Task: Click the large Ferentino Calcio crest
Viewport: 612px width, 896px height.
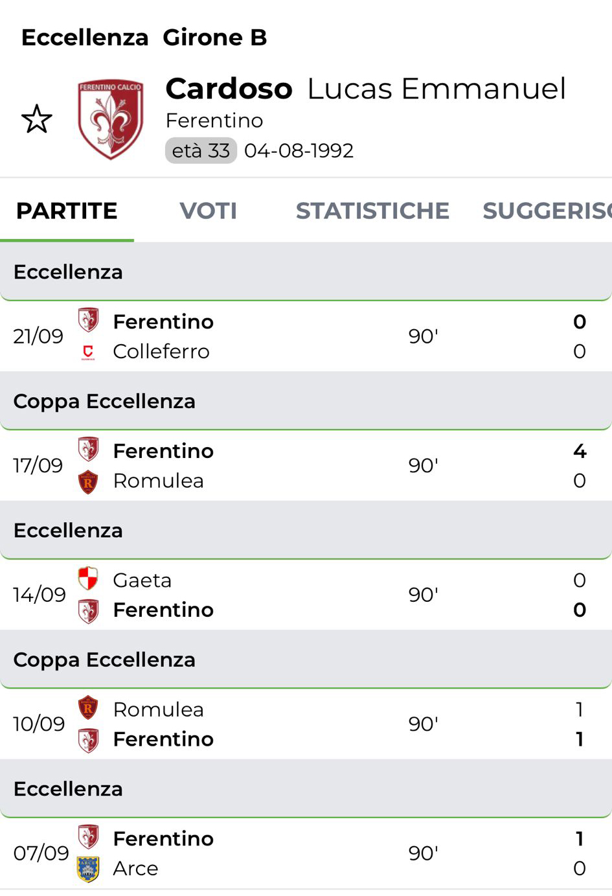Action: pyautogui.click(x=110, y=120)
